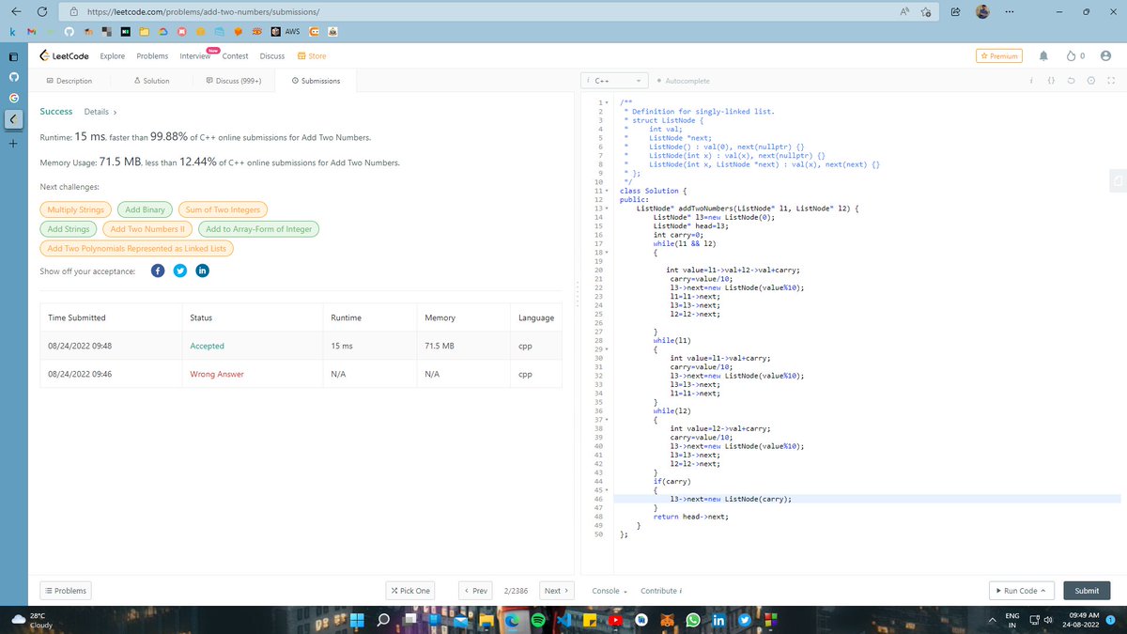The image size is (1127, 634).
Task: Open the streak flame counter
Action: pyautogui.click(x=1075, y=56)
